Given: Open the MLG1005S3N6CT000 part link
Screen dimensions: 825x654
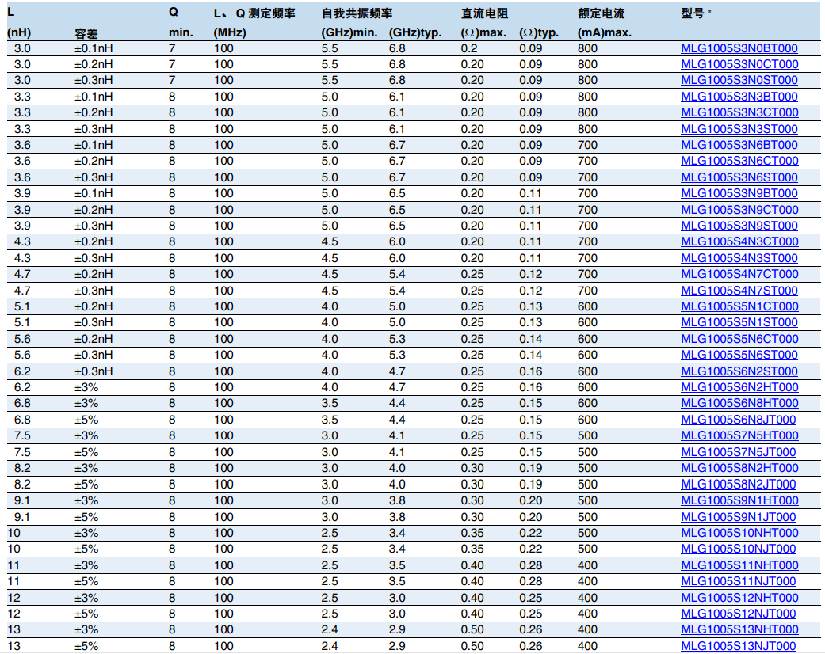Looking at the screenshot, I should (739, 161).
